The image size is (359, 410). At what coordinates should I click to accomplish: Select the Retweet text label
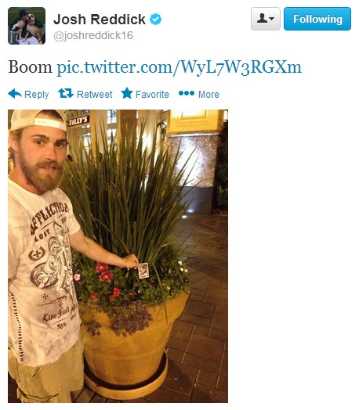click(95, 95)
